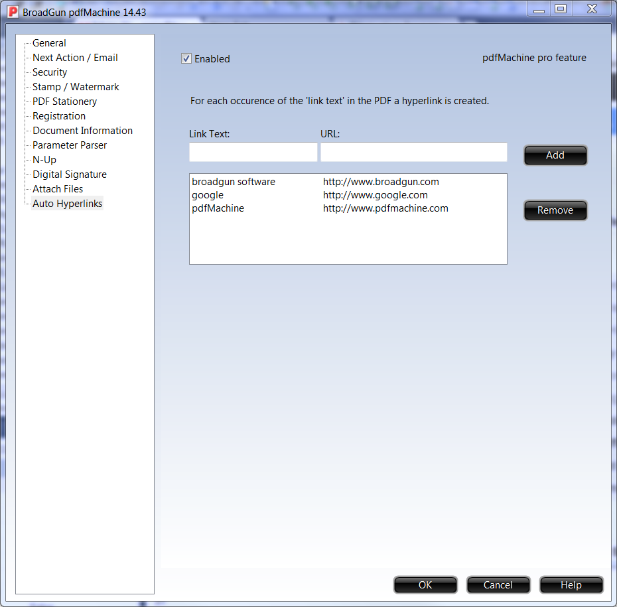Open Help for this dialog

[x=571, y=584]
